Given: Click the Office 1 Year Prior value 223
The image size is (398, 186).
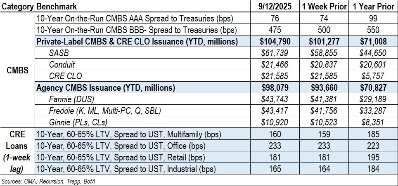Looking at the screenshot, I should coord(373,146).
